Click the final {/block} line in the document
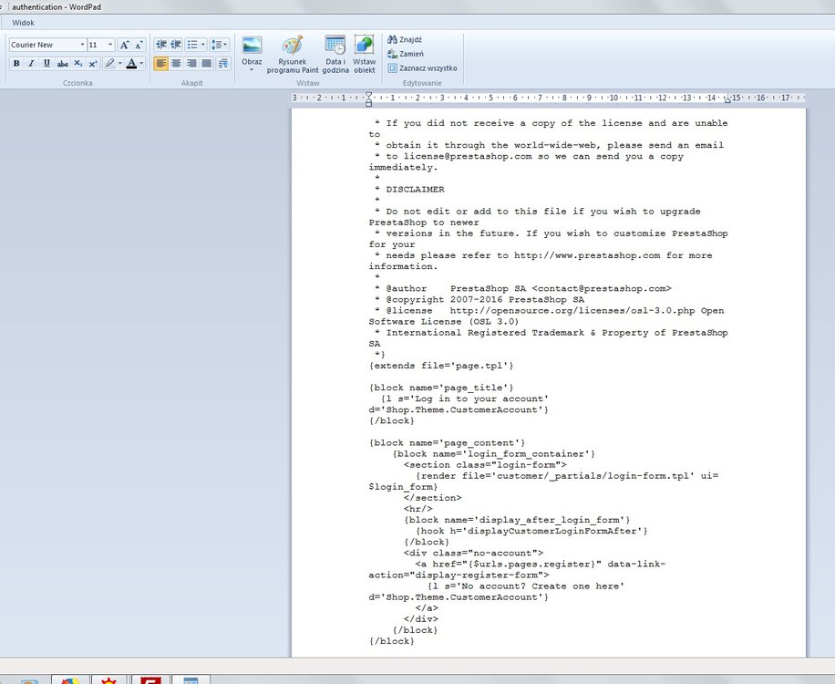The width and height of the screenshot is (835, 684). tap(391, 641)
